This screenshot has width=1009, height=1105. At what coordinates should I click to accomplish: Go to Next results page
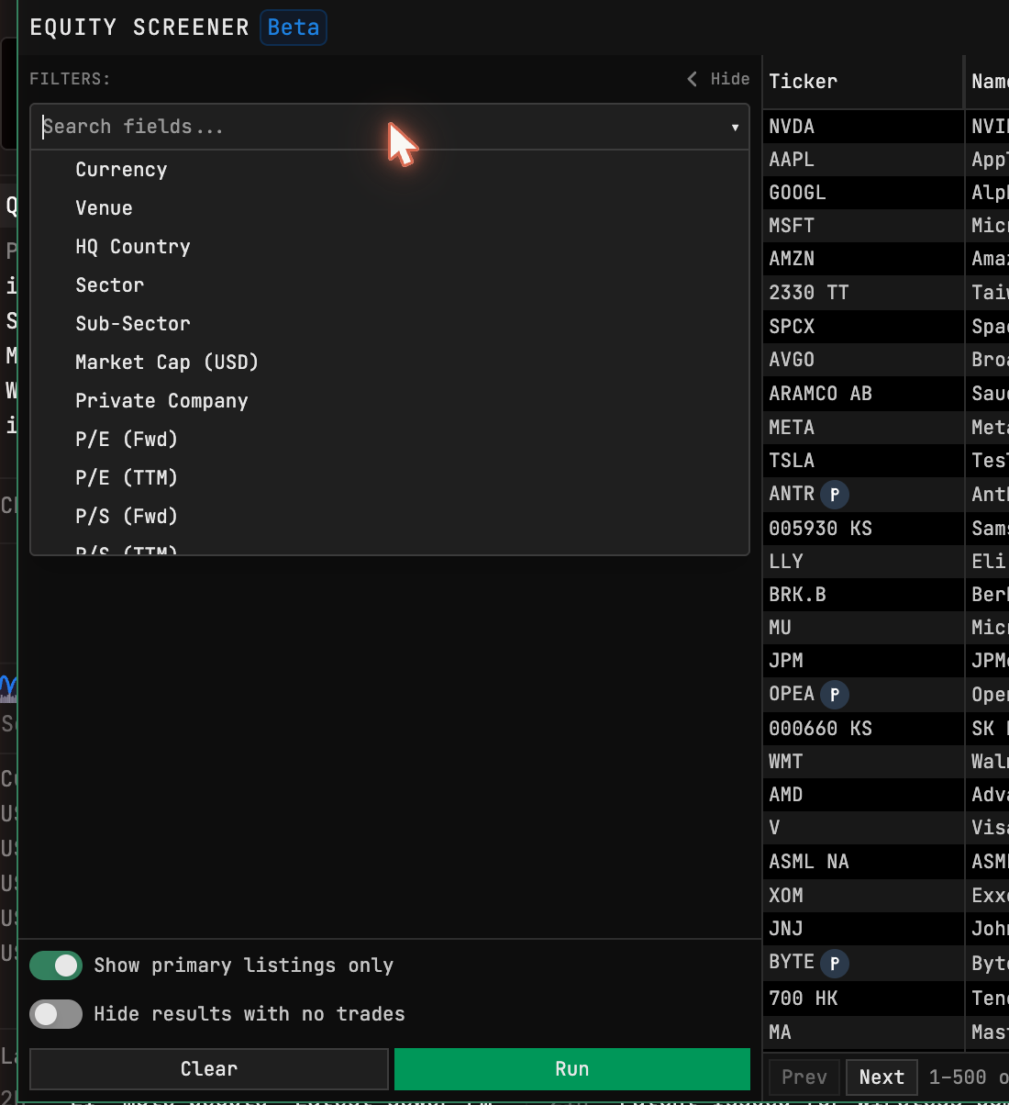point(881,1077)
